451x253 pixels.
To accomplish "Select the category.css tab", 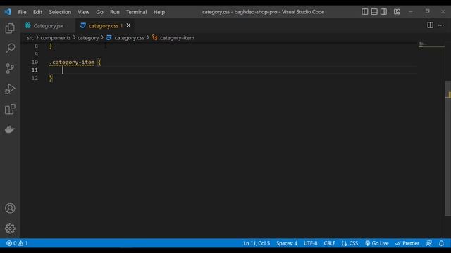I will coord(103,26).
